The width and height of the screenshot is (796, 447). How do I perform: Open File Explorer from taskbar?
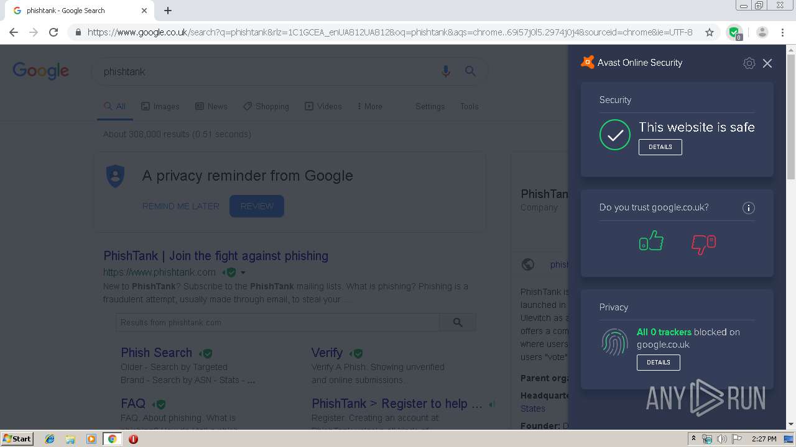[70, 438]
